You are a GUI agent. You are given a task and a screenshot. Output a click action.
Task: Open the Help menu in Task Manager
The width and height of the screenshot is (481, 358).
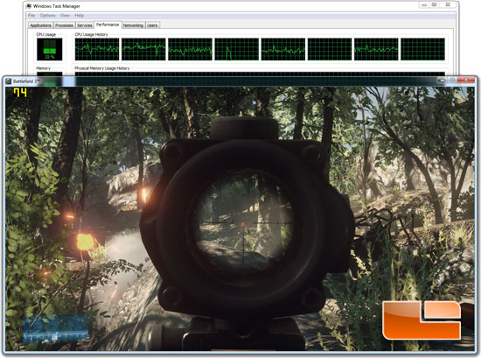[x=79, y=16]
